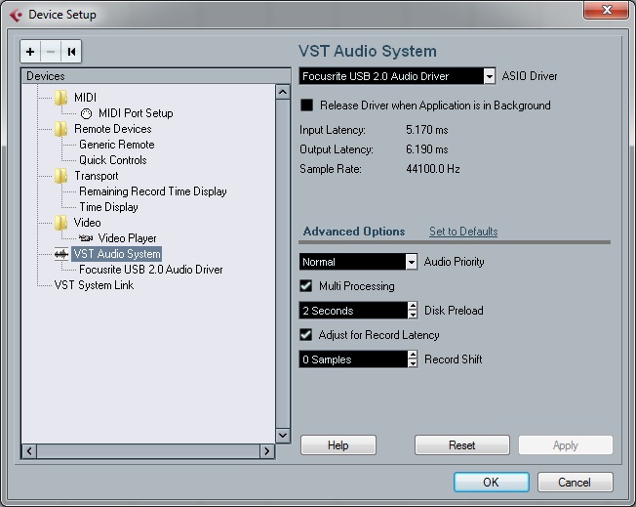636x507 pixels.
Task: Click the VST Audio System waveform icon
Action: (x=61, y=254)
